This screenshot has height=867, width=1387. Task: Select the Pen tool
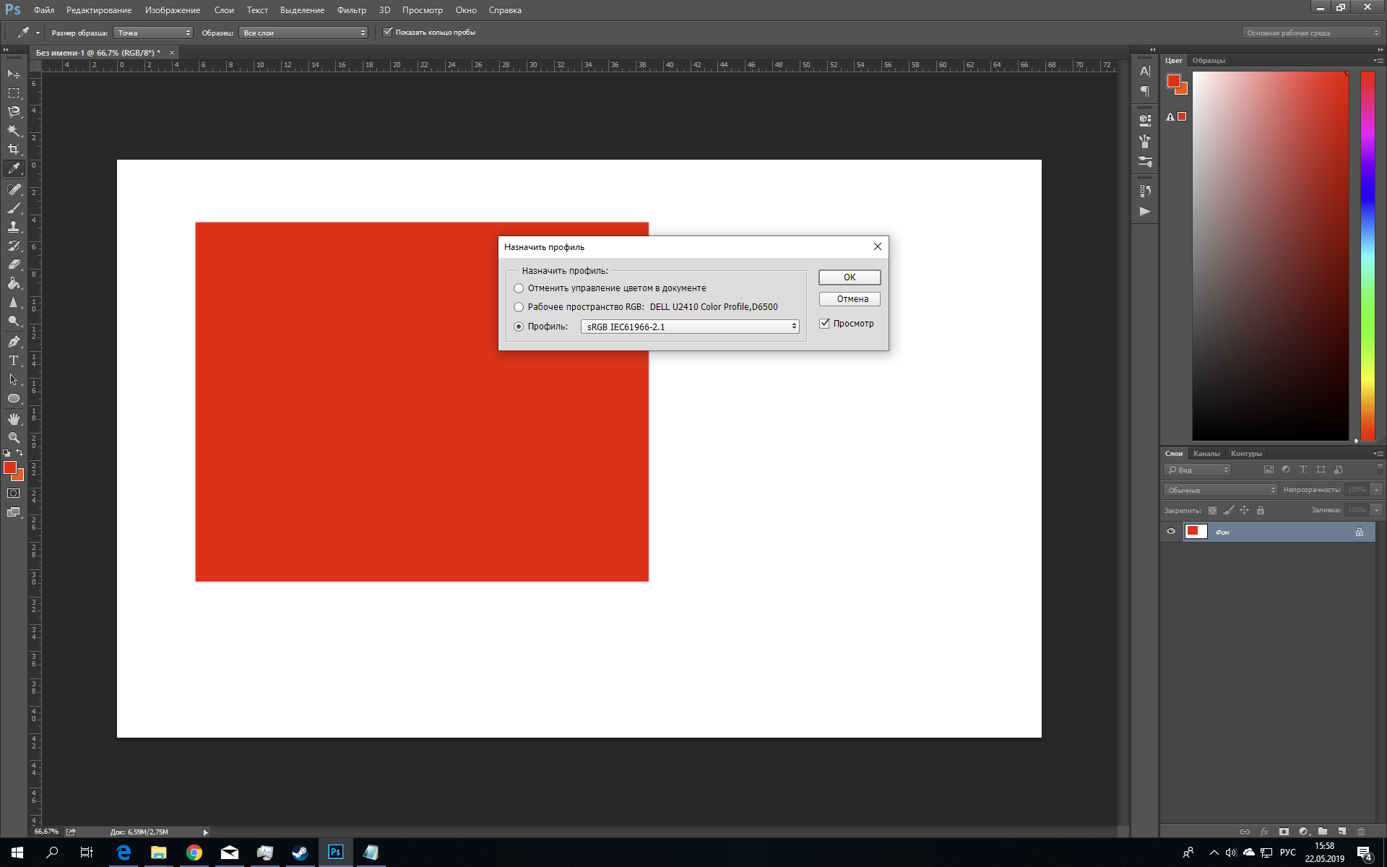point(14,342)
